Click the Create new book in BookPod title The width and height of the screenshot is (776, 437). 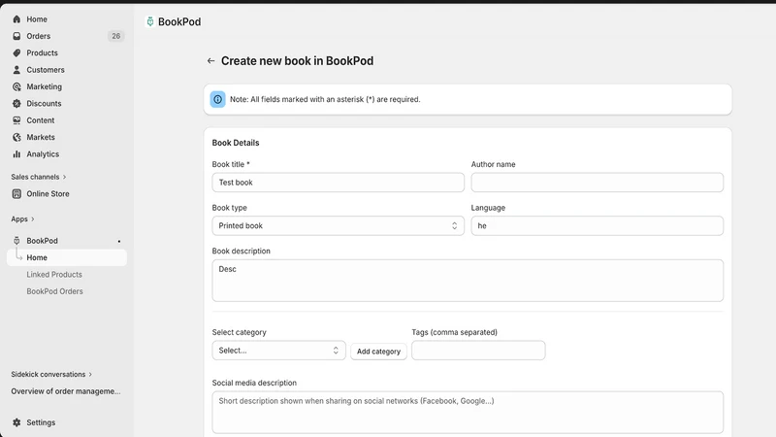click(x=297, y=61)
